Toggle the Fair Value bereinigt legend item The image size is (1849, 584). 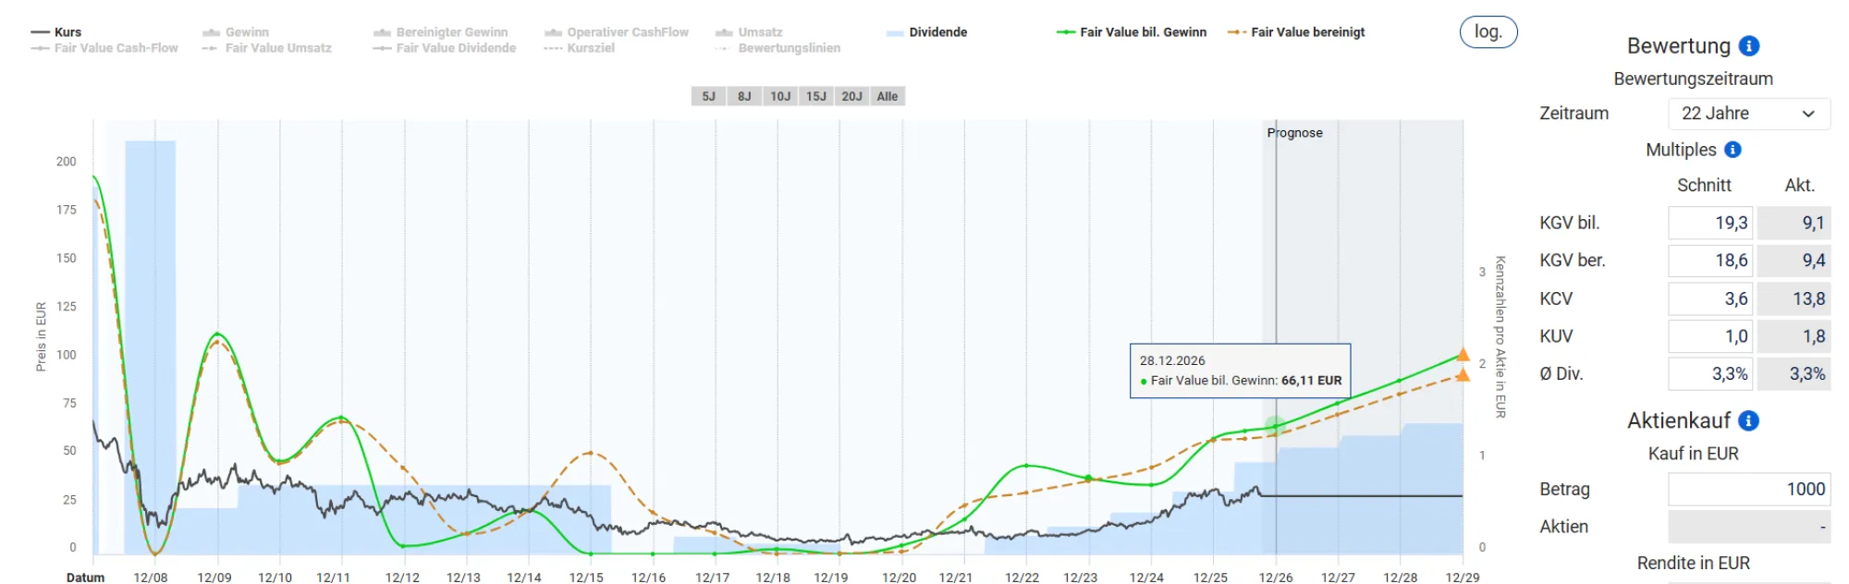click(1296, 32)
